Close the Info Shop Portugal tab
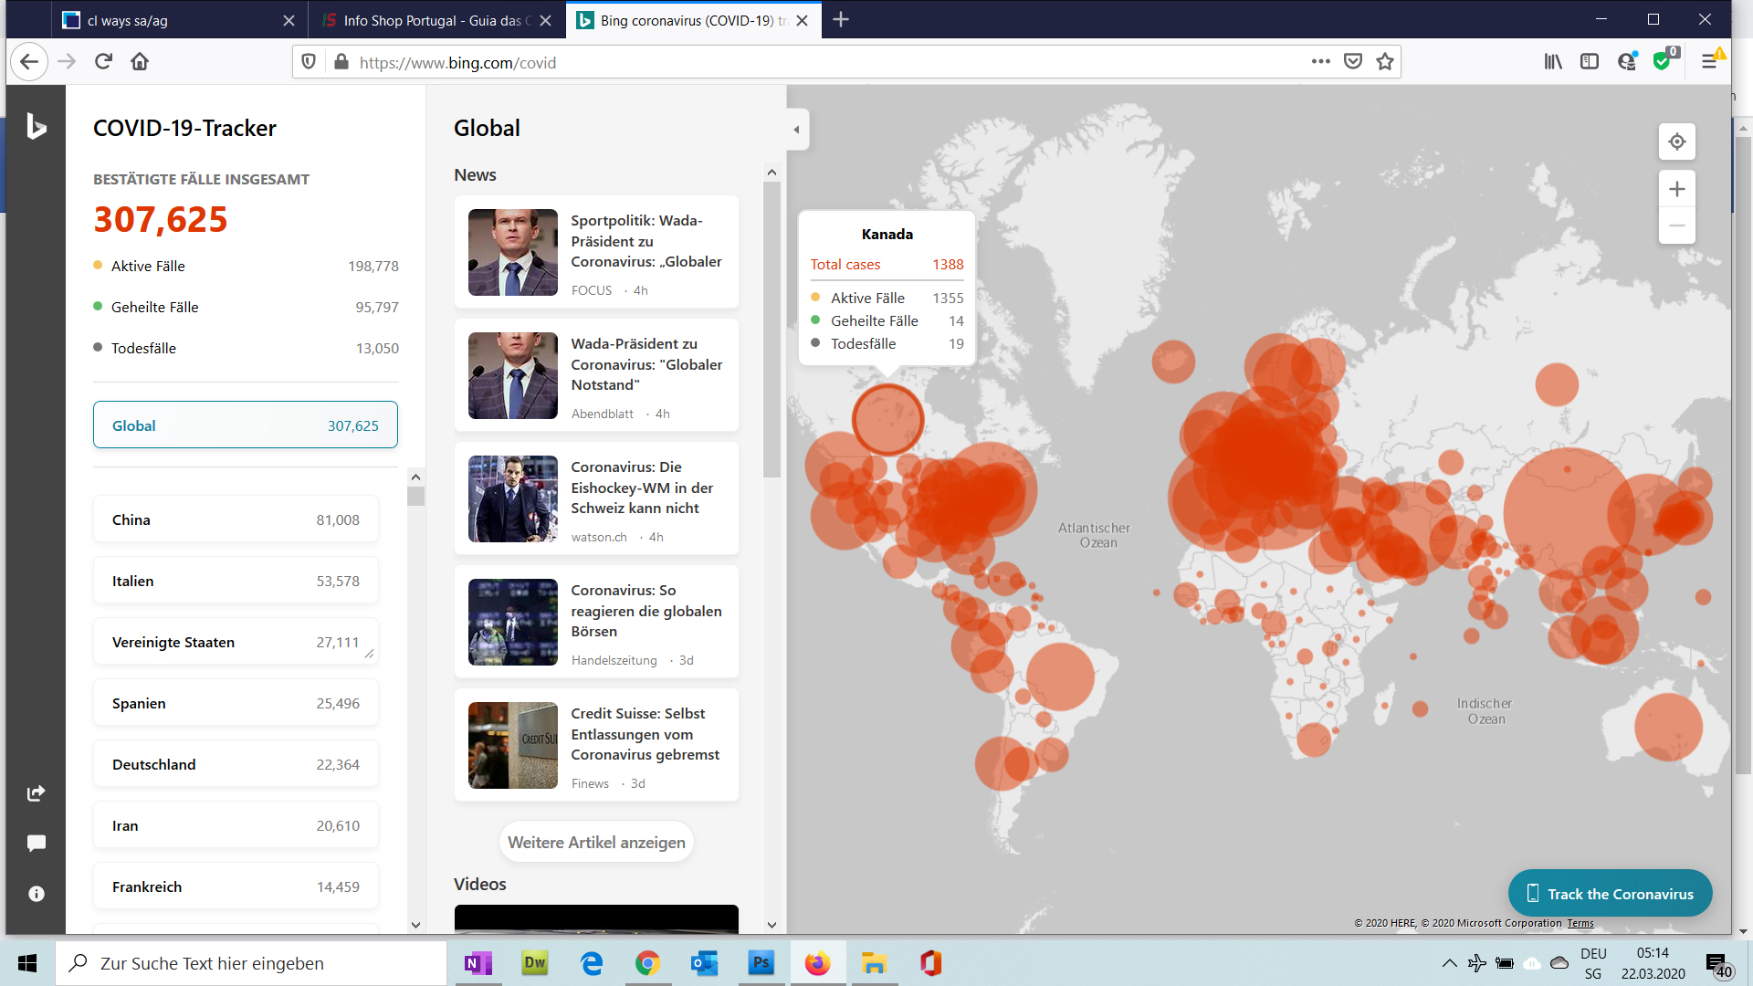 click(x=545, y=20)
